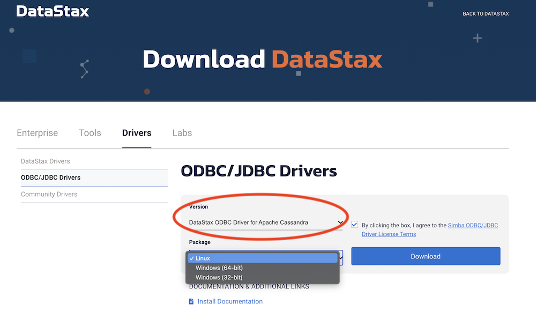
Task: Uncheck the license agreement checkbox
Action: point(354,225)
